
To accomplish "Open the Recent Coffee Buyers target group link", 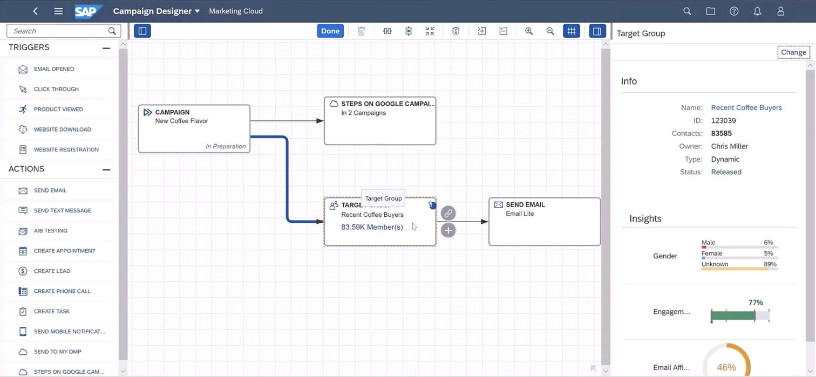I will [746, 107].
